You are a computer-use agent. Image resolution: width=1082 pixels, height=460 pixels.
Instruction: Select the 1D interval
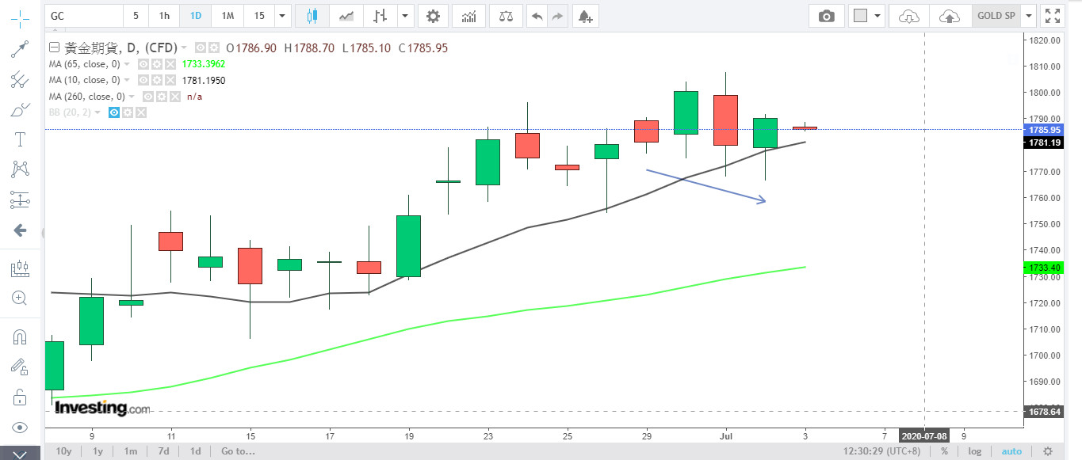[x=195, y=16]
